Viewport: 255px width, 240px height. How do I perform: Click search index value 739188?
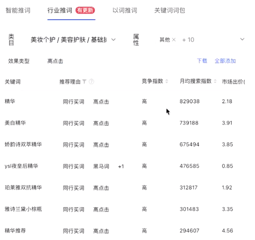tap(189, 123)
